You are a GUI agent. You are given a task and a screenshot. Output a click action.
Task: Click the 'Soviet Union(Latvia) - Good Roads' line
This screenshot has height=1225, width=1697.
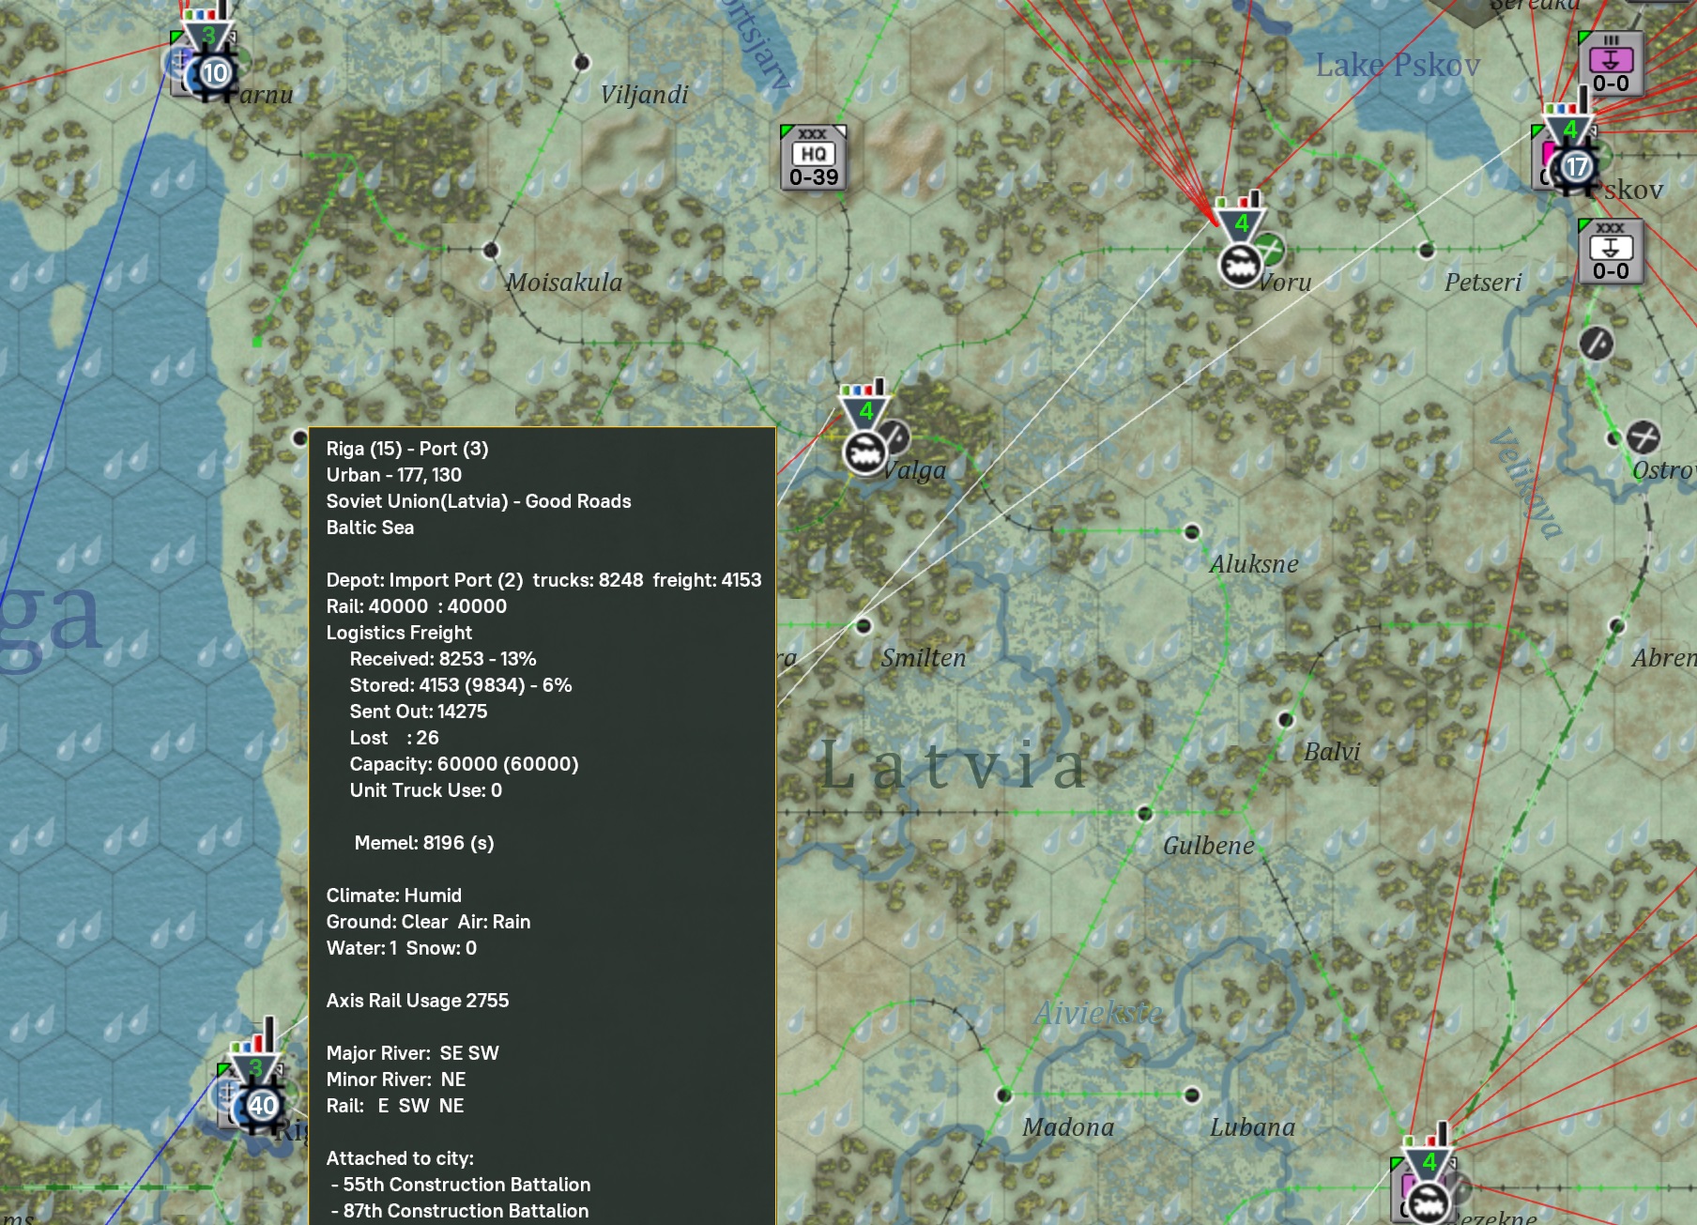coord(479,501)
